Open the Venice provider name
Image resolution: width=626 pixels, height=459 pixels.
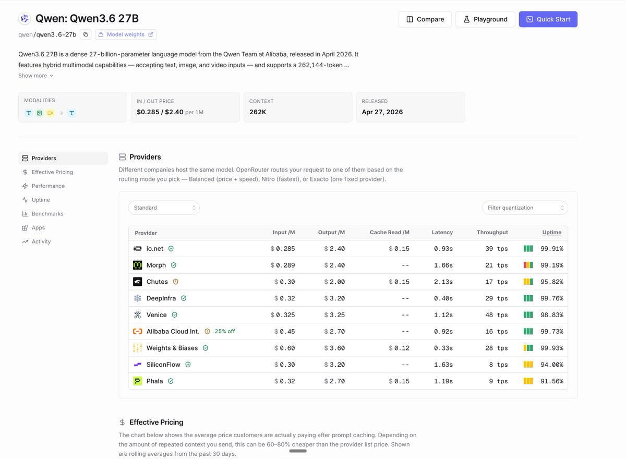point(156,315)
